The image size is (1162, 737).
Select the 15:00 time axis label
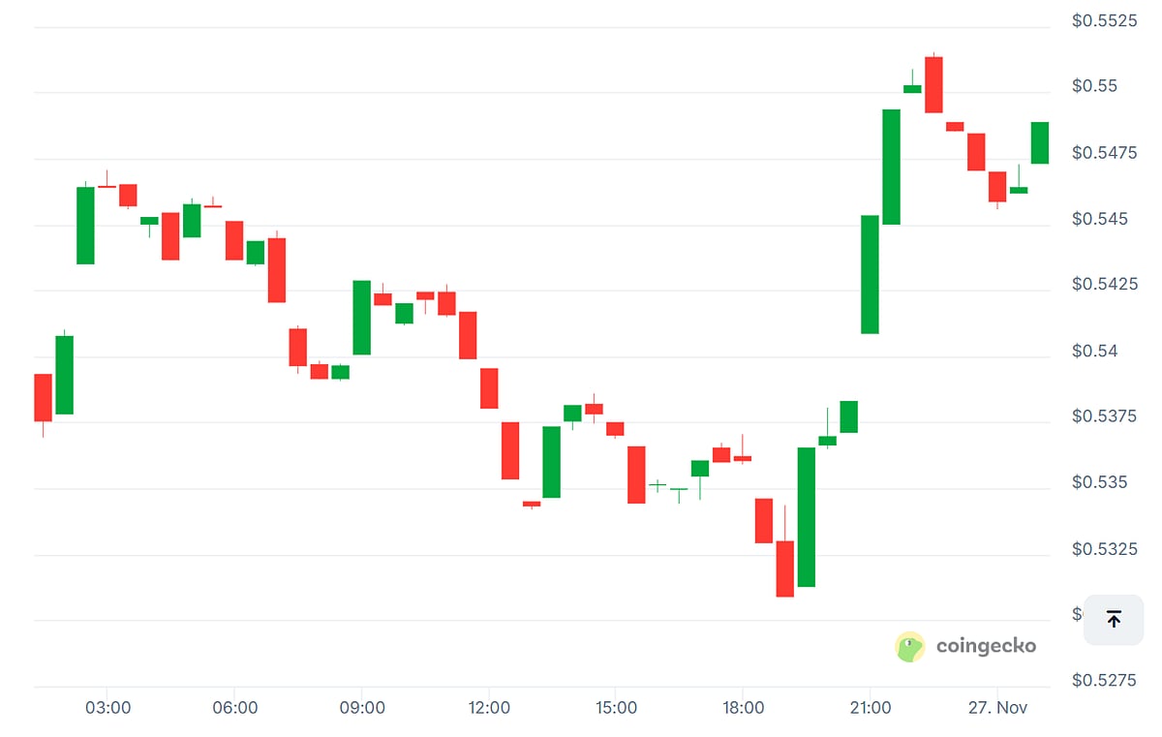pyautogui.click(x=616, y=708)
